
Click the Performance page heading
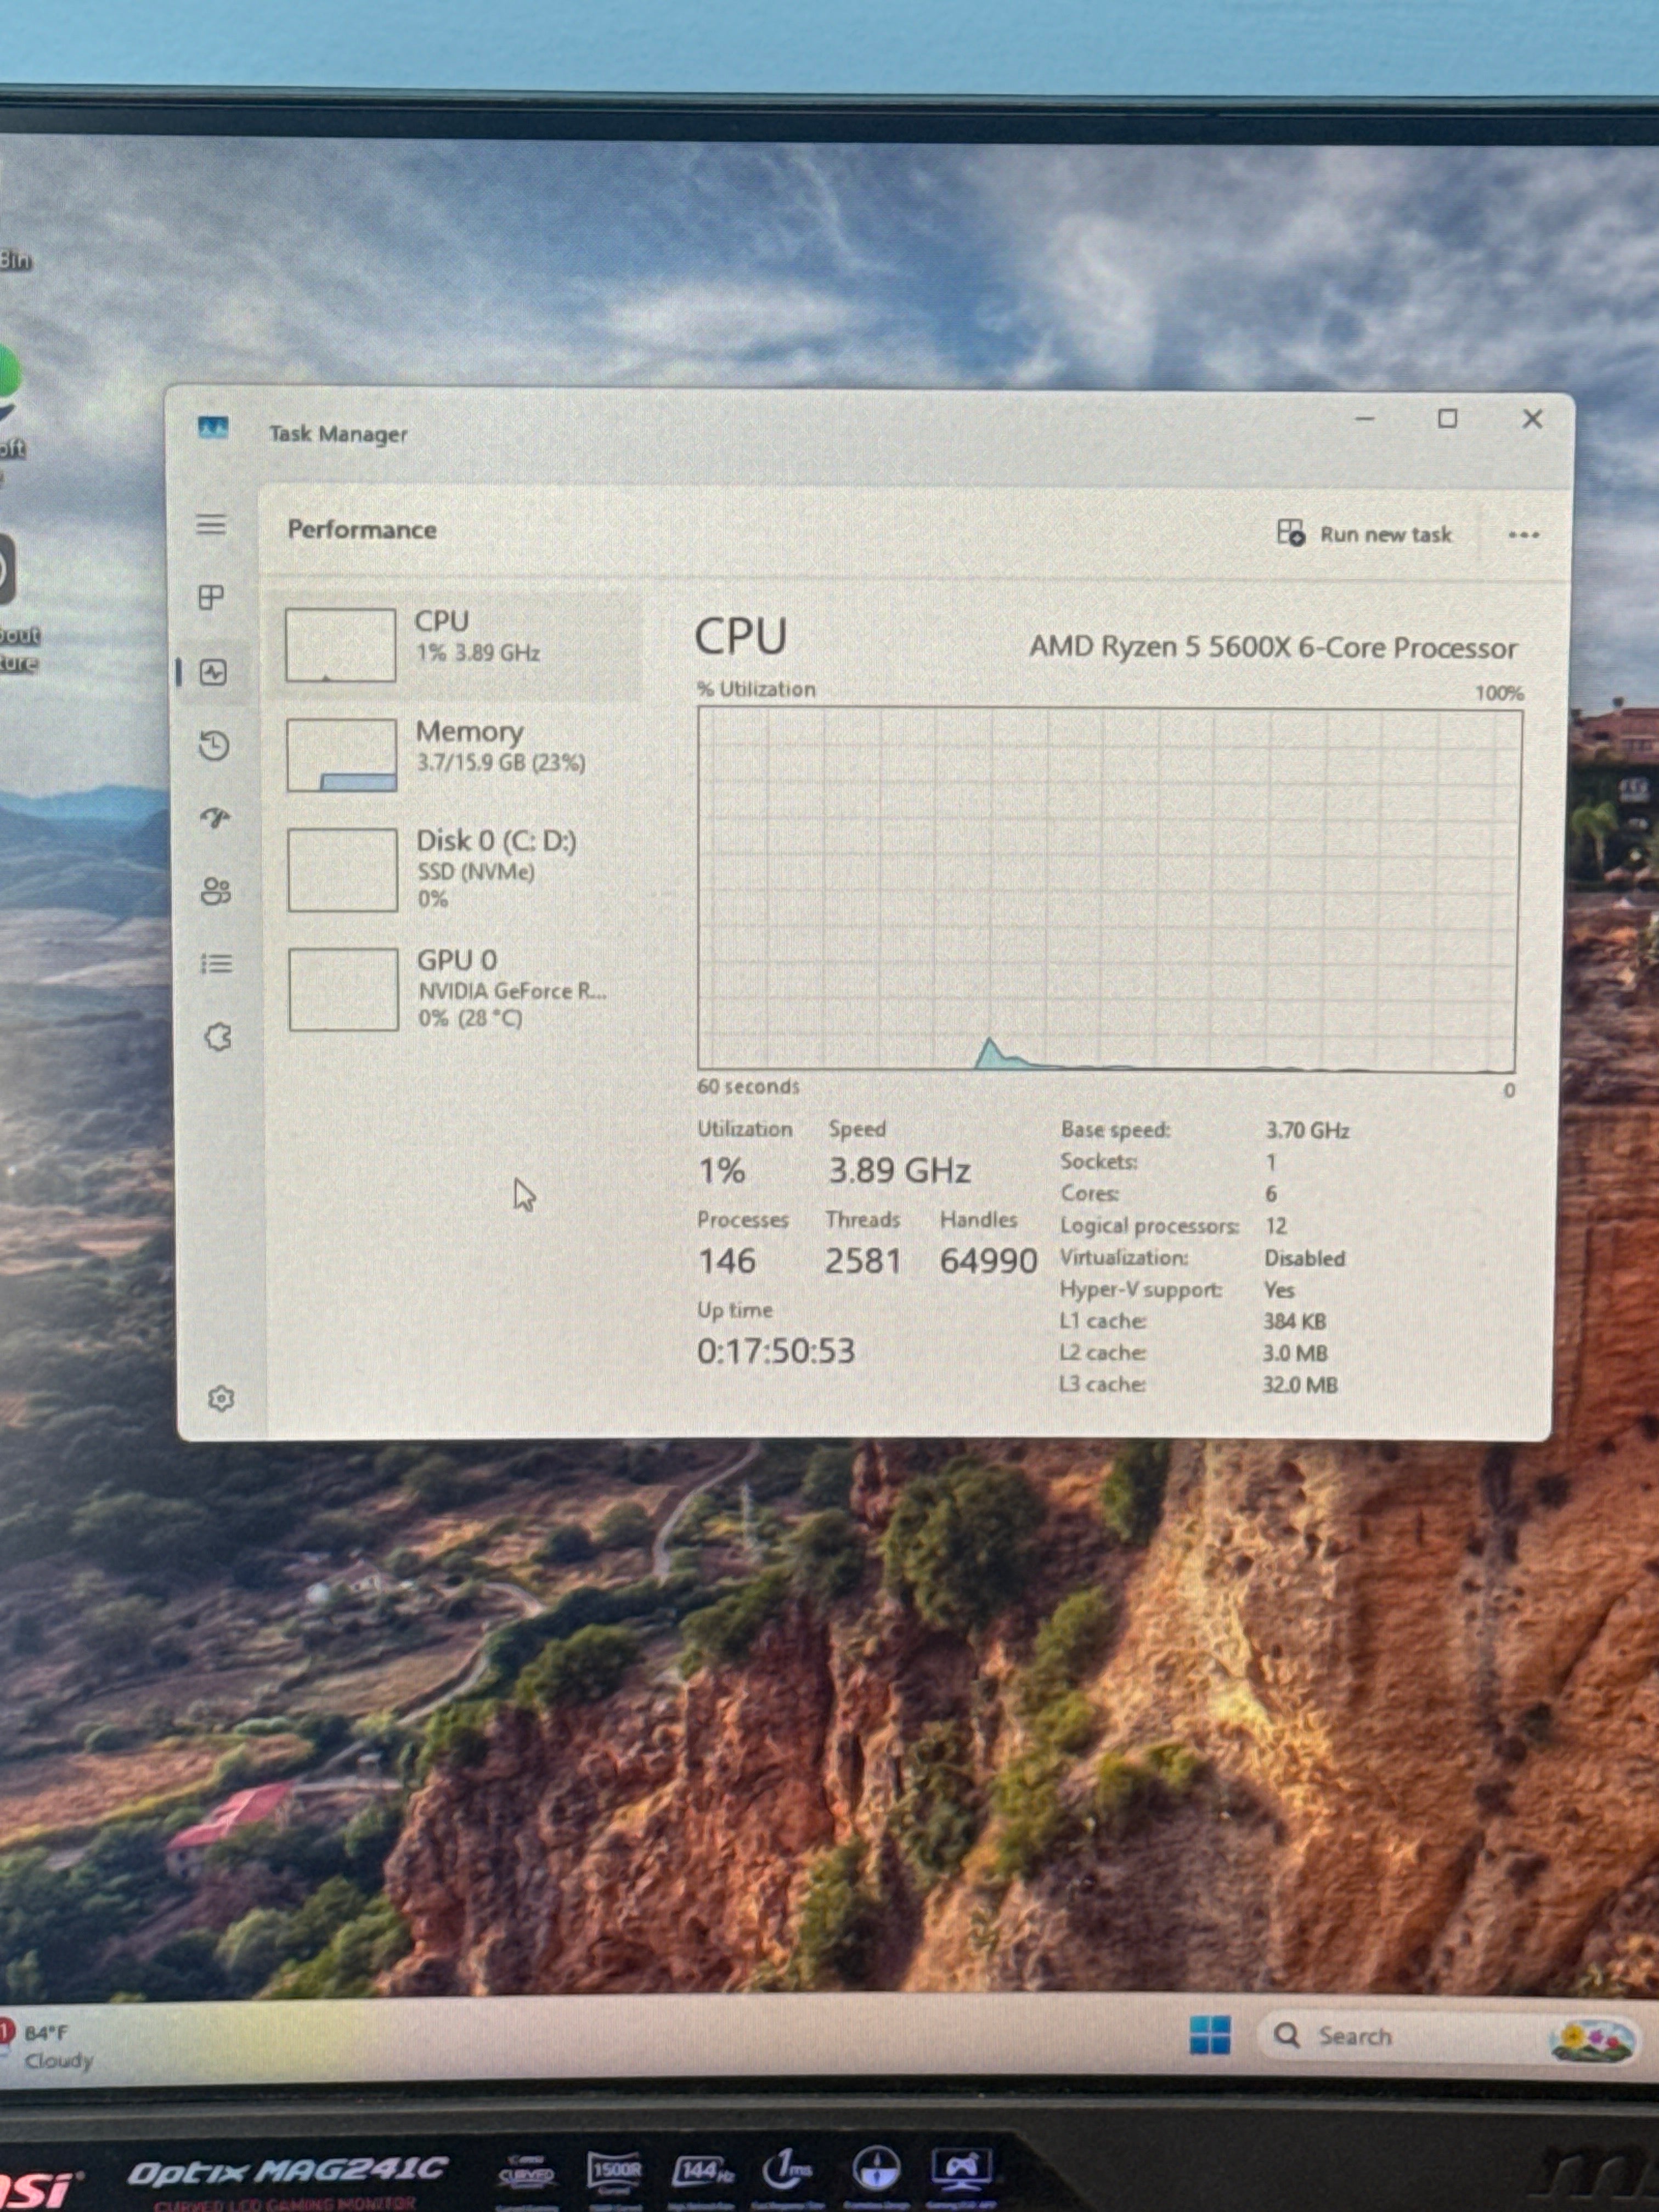(x=362, y=530)
